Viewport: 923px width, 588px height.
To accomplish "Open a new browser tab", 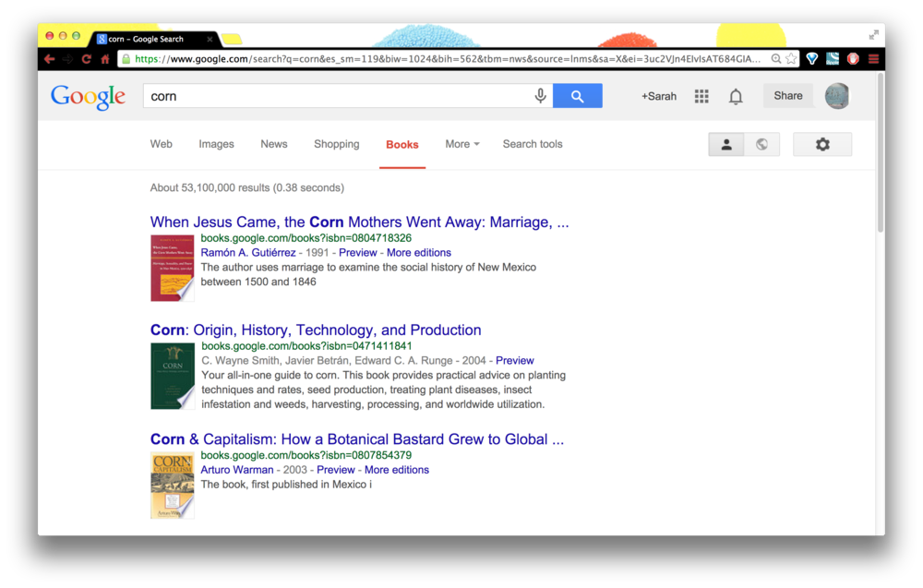I will [x=232, y=40].
